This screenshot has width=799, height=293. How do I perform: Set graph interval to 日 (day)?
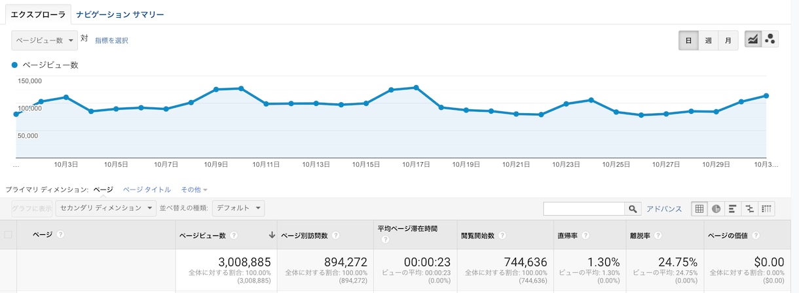coord(688,40)
